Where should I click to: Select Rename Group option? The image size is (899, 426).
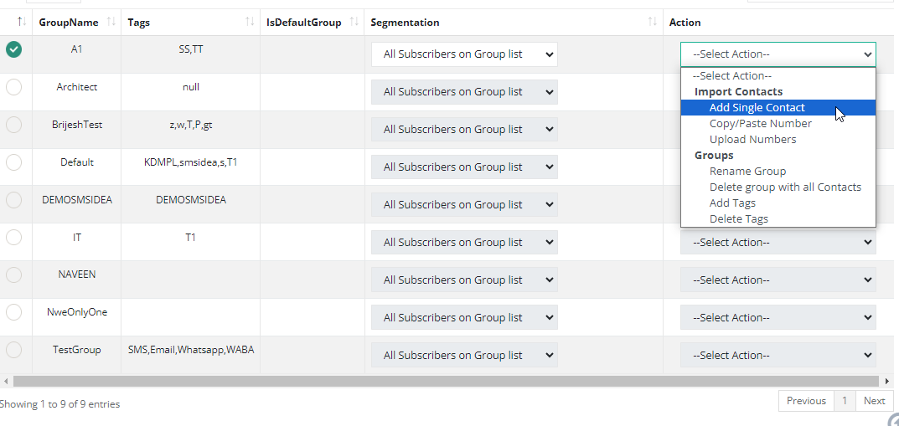[x=747, y=171]
